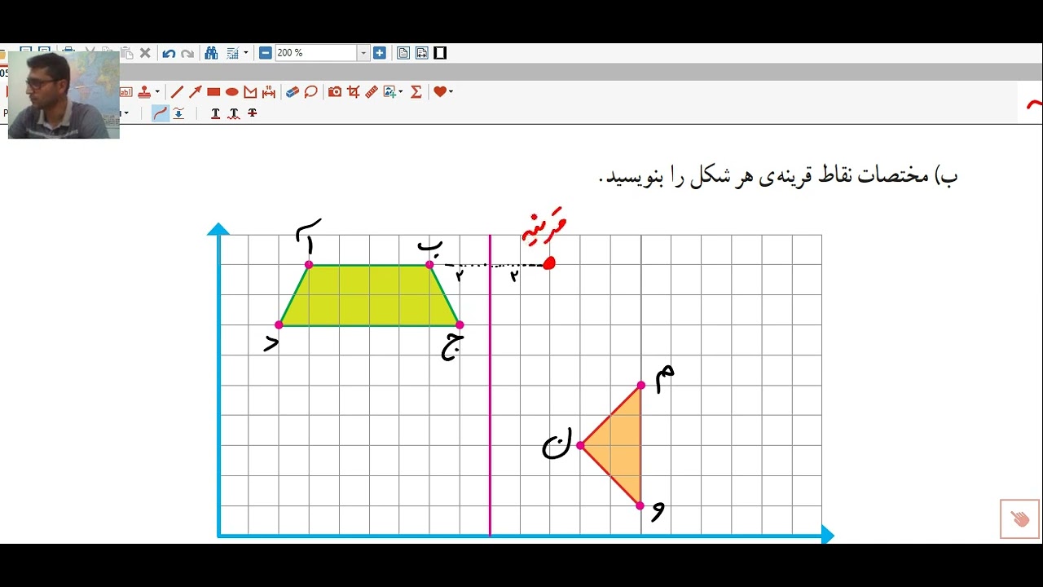Select the Eraser tool

(x=293, y=92)
